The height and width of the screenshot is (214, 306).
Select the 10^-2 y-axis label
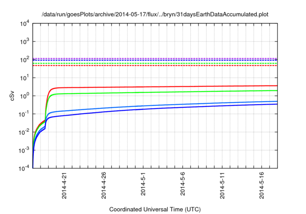tap(24, 132)
